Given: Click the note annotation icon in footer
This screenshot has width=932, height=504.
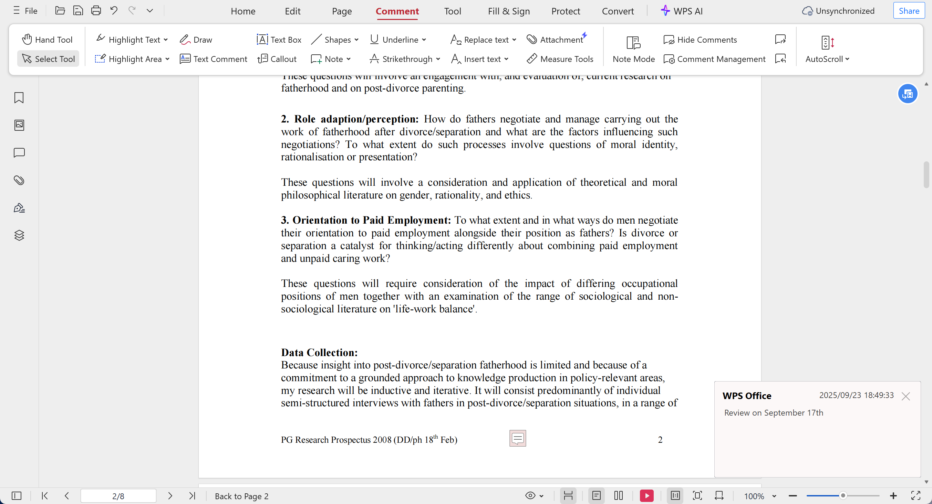Looking at the screenshot, I should [518, 438].
